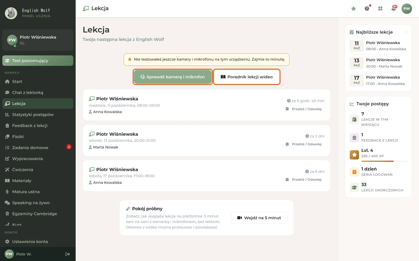Click the XP star level icon
The height and width of the screenshot is (261, 419).
point(354,155)
